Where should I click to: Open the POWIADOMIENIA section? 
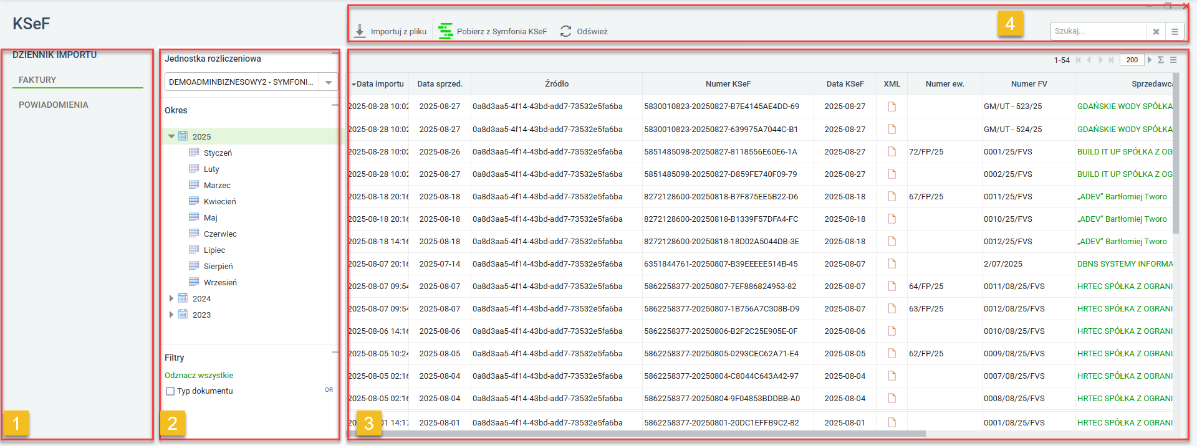click(54, 105)
